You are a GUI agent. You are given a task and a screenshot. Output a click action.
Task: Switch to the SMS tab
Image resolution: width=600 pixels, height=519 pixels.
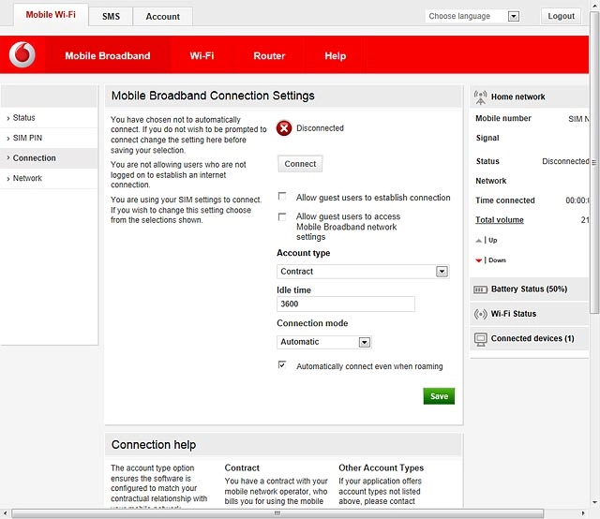click(x=111, y=17)
